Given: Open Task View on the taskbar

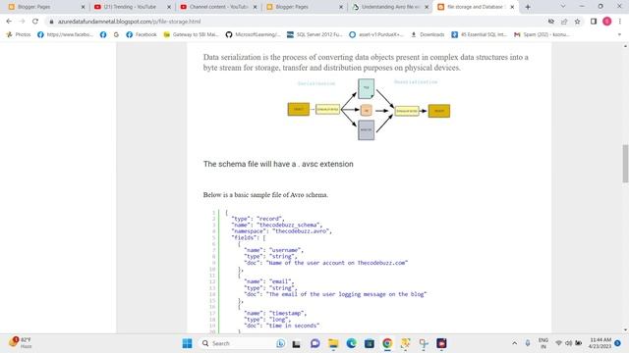Looking at the screenshot, I should (297, 343).
